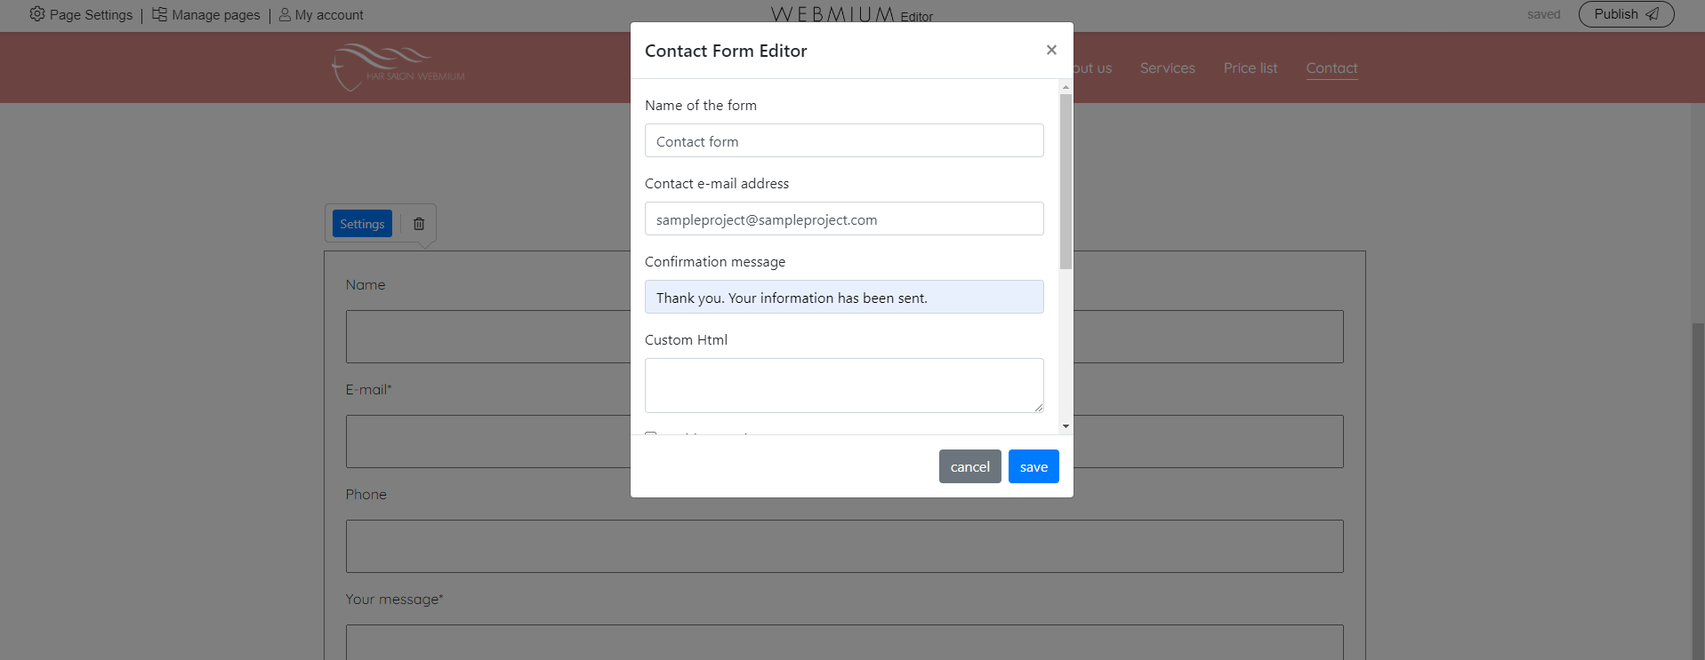Click the blue Settings button
Screen dimensions: 1705x660
(x=362, y=224)
